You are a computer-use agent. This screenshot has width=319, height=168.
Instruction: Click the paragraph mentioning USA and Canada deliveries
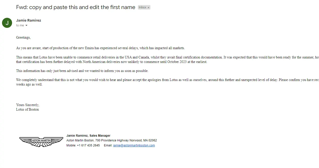151,60
